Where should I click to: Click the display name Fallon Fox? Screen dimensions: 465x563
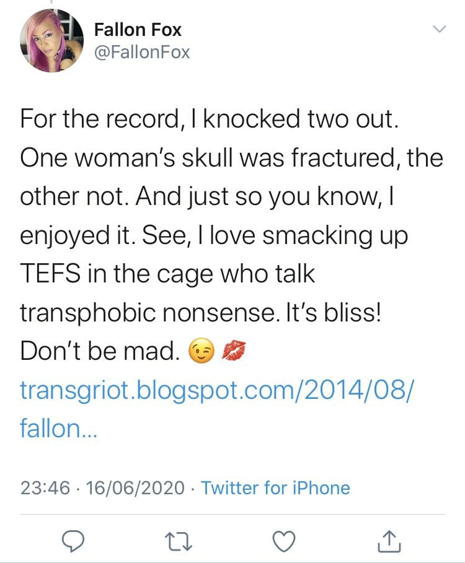click(x=138, y=30)
